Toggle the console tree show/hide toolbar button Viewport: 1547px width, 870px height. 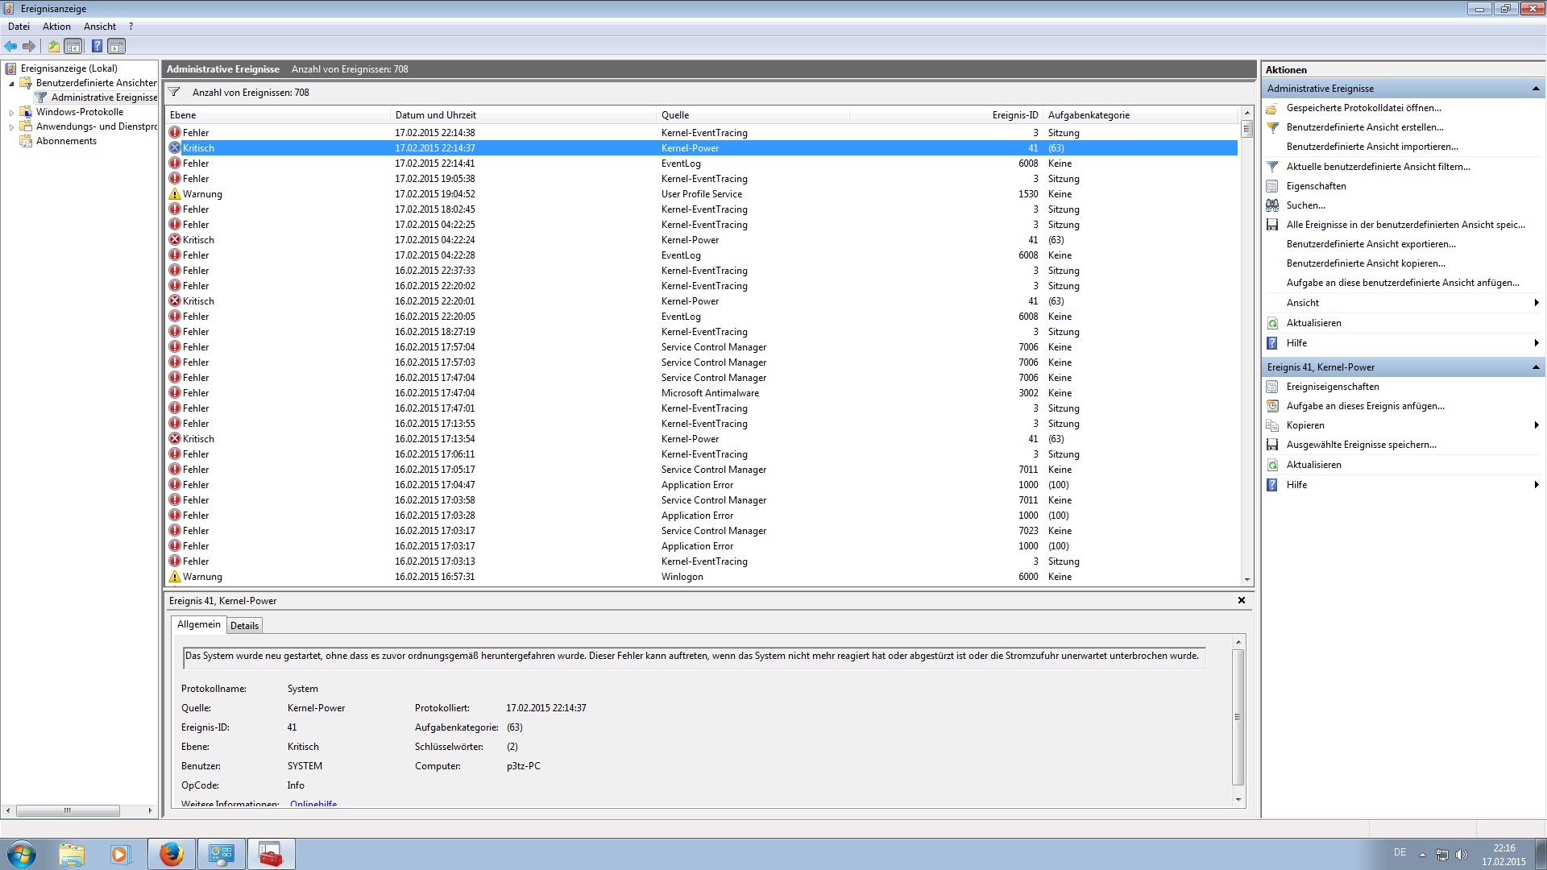click(x=73, y=46)
